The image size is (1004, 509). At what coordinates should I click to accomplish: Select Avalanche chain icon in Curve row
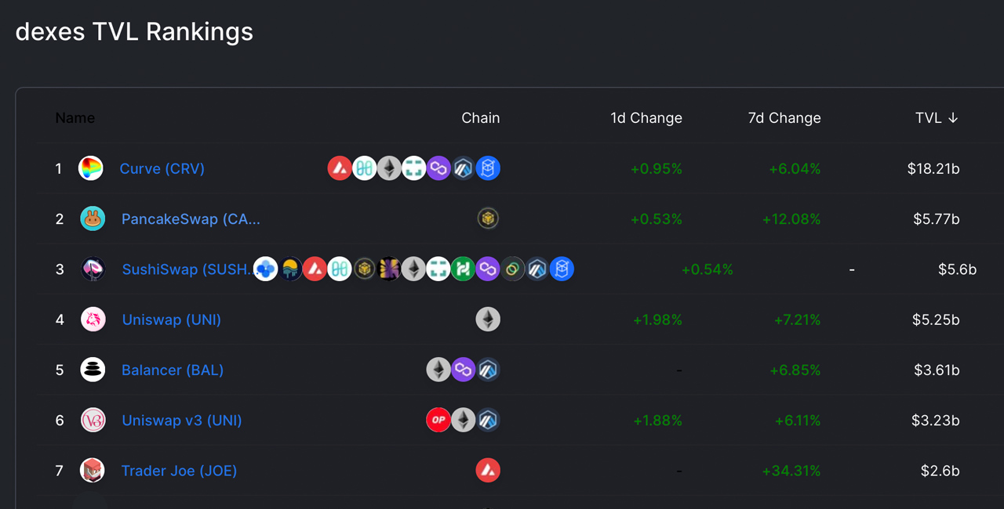(340, 168)
